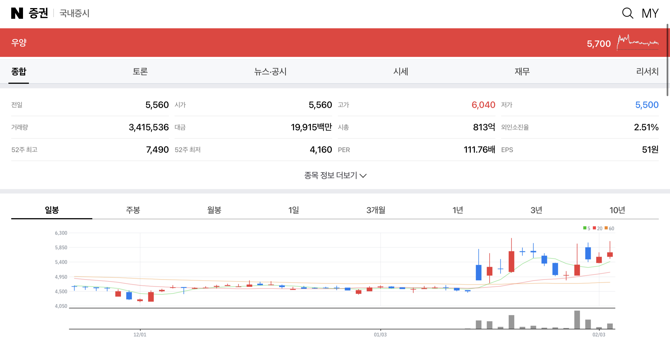This screenshot has width=670, height=342.
Task: Click the page vertical scrollbar
Action: coord(668,60)
